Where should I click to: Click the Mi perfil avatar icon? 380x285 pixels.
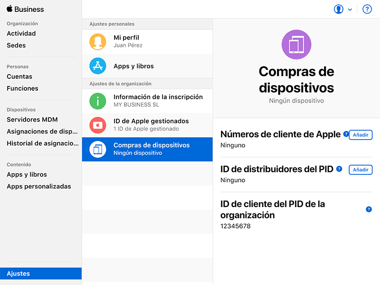click(98, 42)
